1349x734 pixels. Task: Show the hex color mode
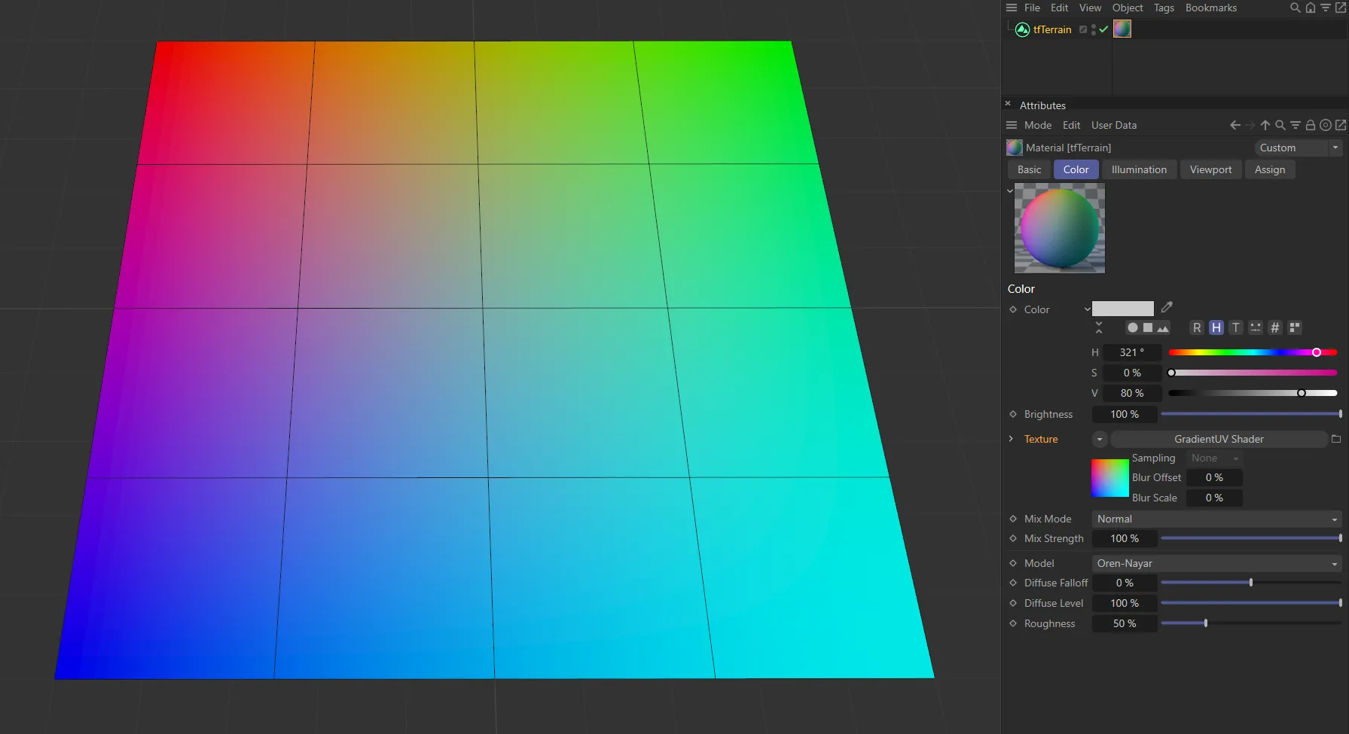click(1274, 328)
